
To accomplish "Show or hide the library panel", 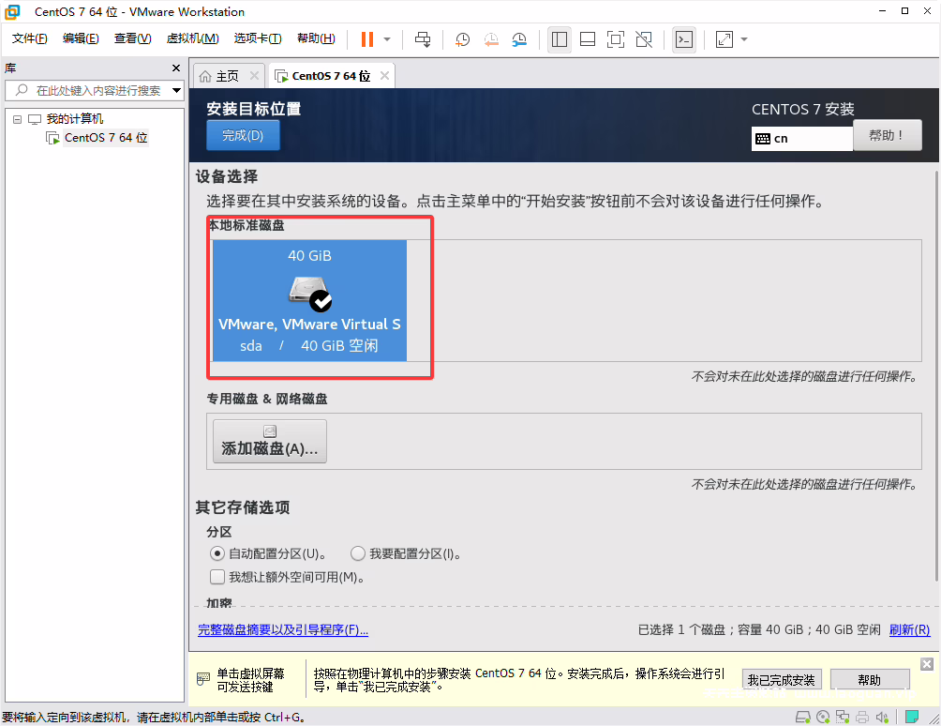I will point(559,39).
